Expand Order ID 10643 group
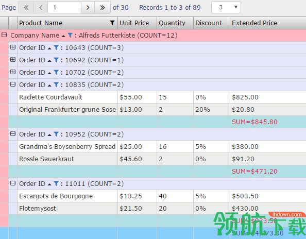The image size is (306, 239). pos(13,47)
